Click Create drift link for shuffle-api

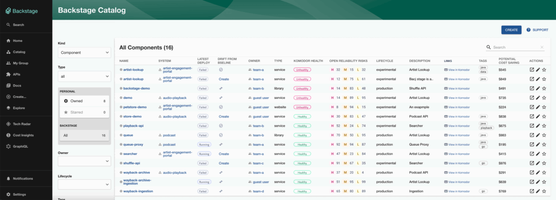[x=224, y=163]
